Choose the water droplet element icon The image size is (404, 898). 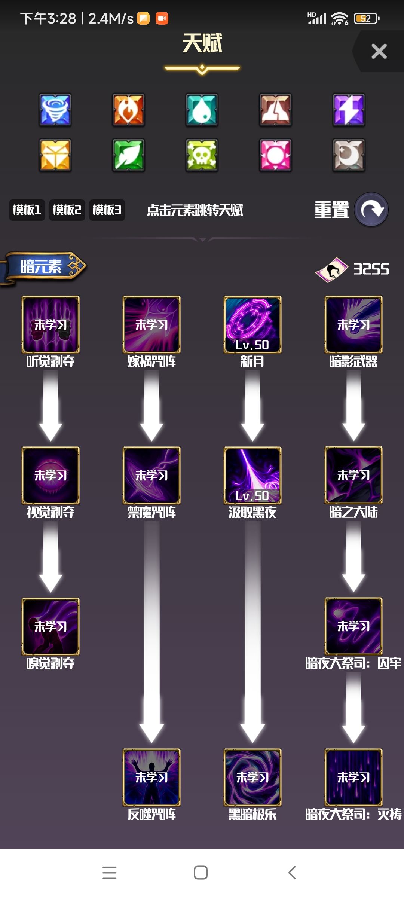point(202,110)
